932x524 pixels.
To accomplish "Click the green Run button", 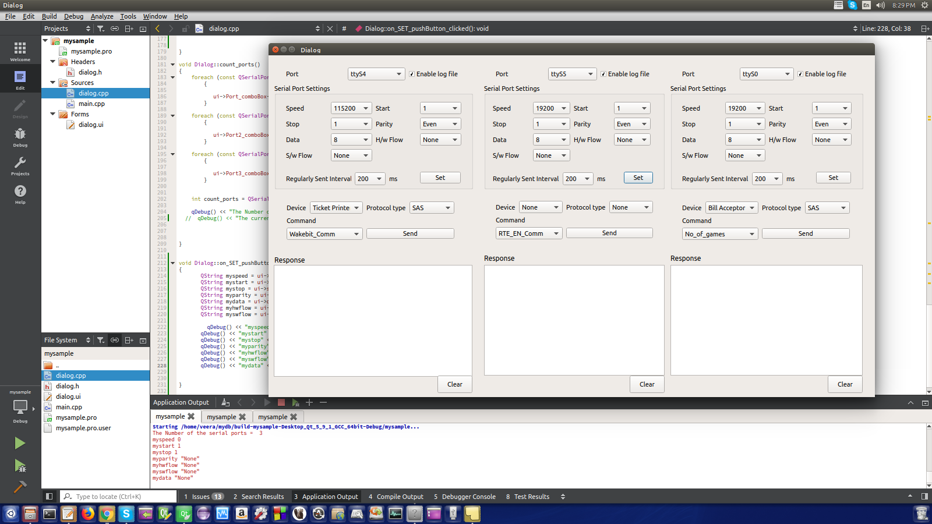I will pyautogui.click(x=20, y=443).
